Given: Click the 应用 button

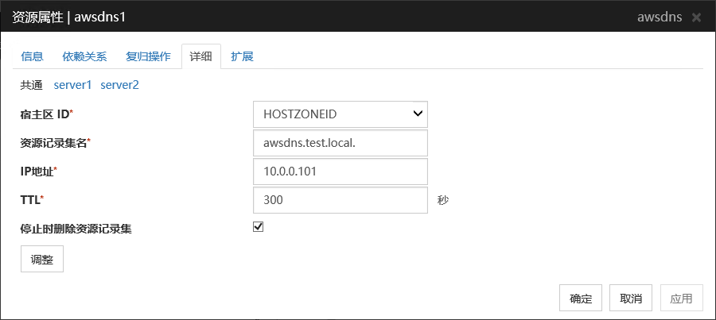Looking at the screenshot, I should click(681, 299).
